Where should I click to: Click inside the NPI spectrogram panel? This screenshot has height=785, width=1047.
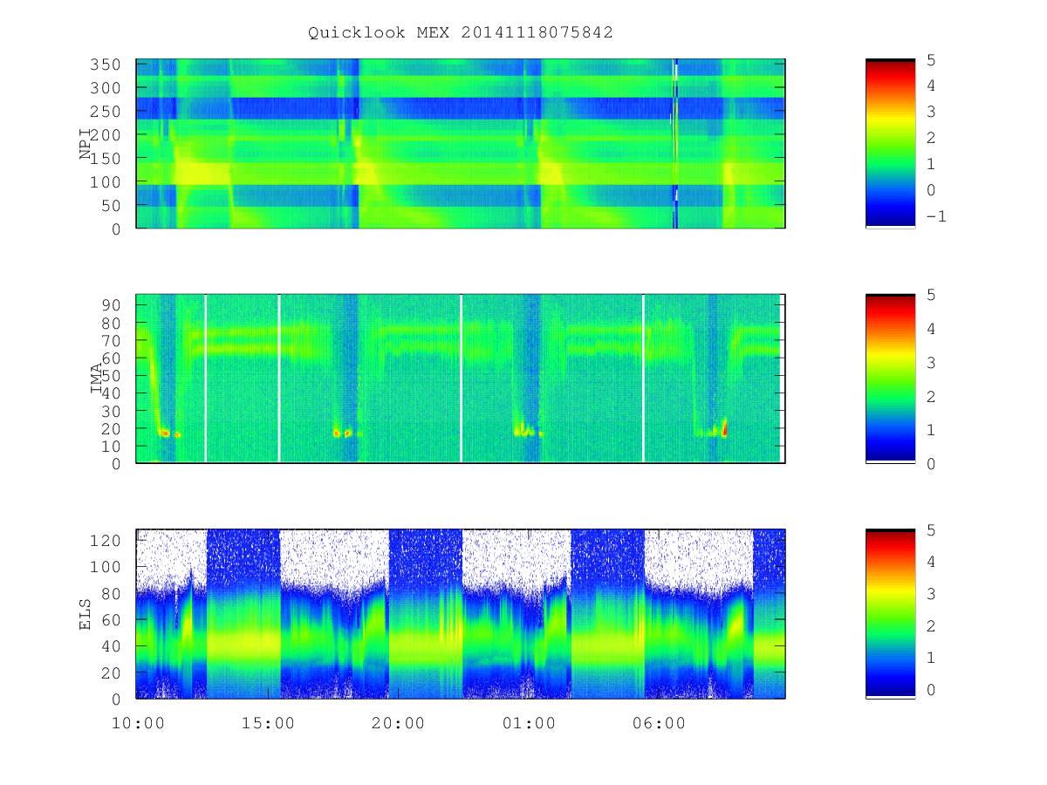[x=461, y=143]
